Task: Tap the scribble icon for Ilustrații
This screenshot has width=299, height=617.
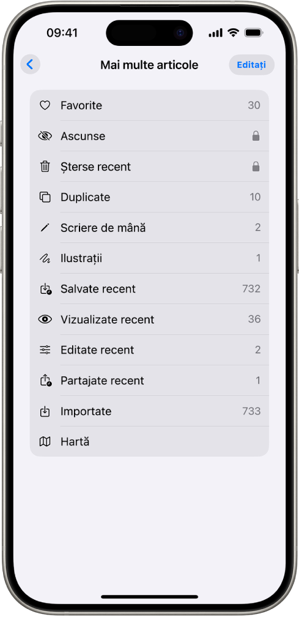Action: point(45,258)
